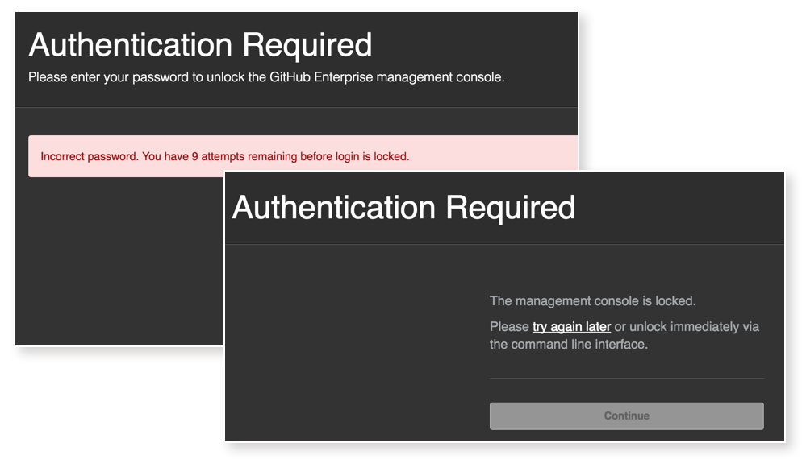
Task: Click the word 'Authentication' in back heading
Action: click(x=131, y=45)
